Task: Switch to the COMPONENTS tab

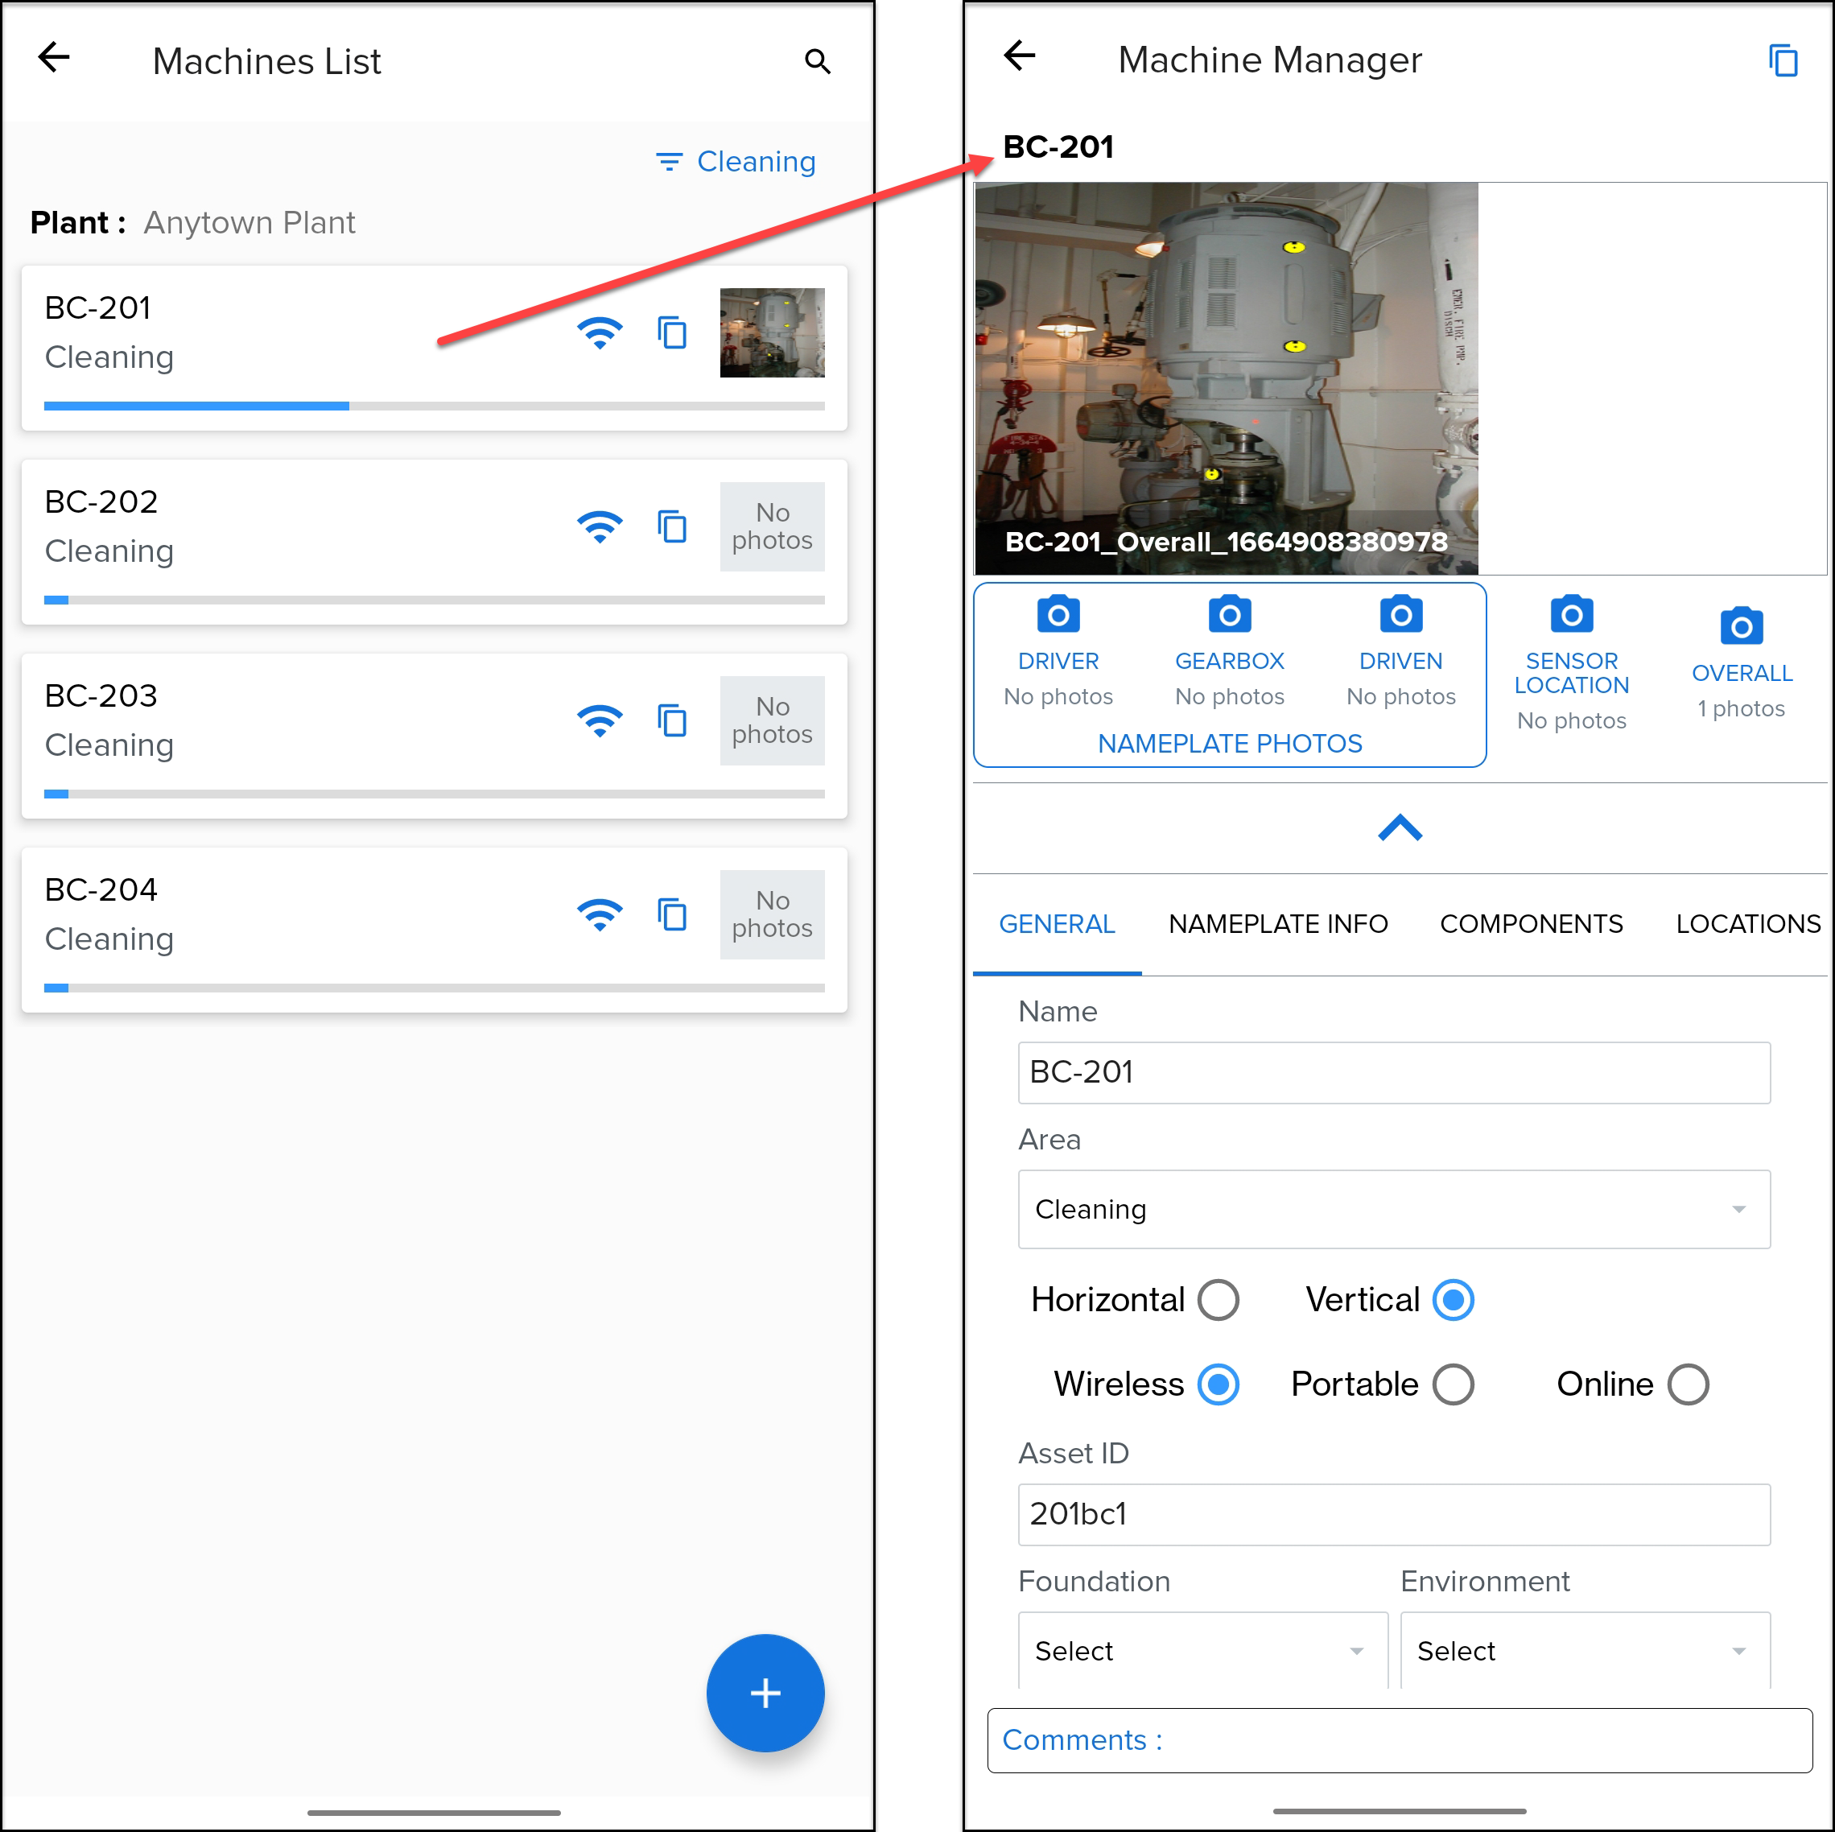Action: pos(1531,924)
